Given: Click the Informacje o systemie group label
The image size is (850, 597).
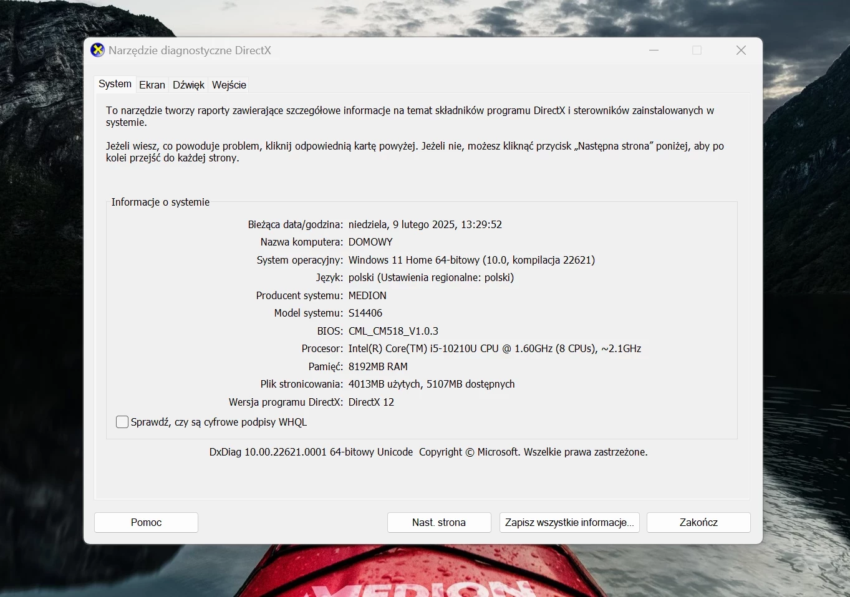Looking at the screenshot, I should click(160, 202).
